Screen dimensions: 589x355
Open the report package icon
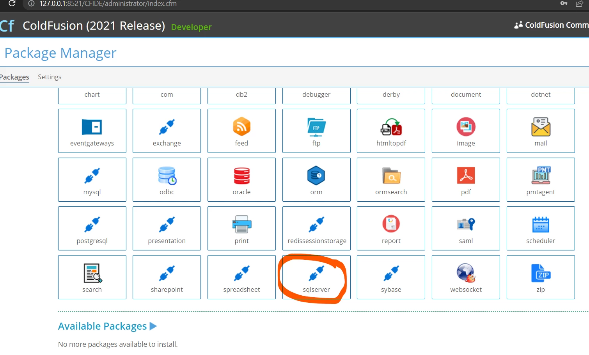click(391, 224)
